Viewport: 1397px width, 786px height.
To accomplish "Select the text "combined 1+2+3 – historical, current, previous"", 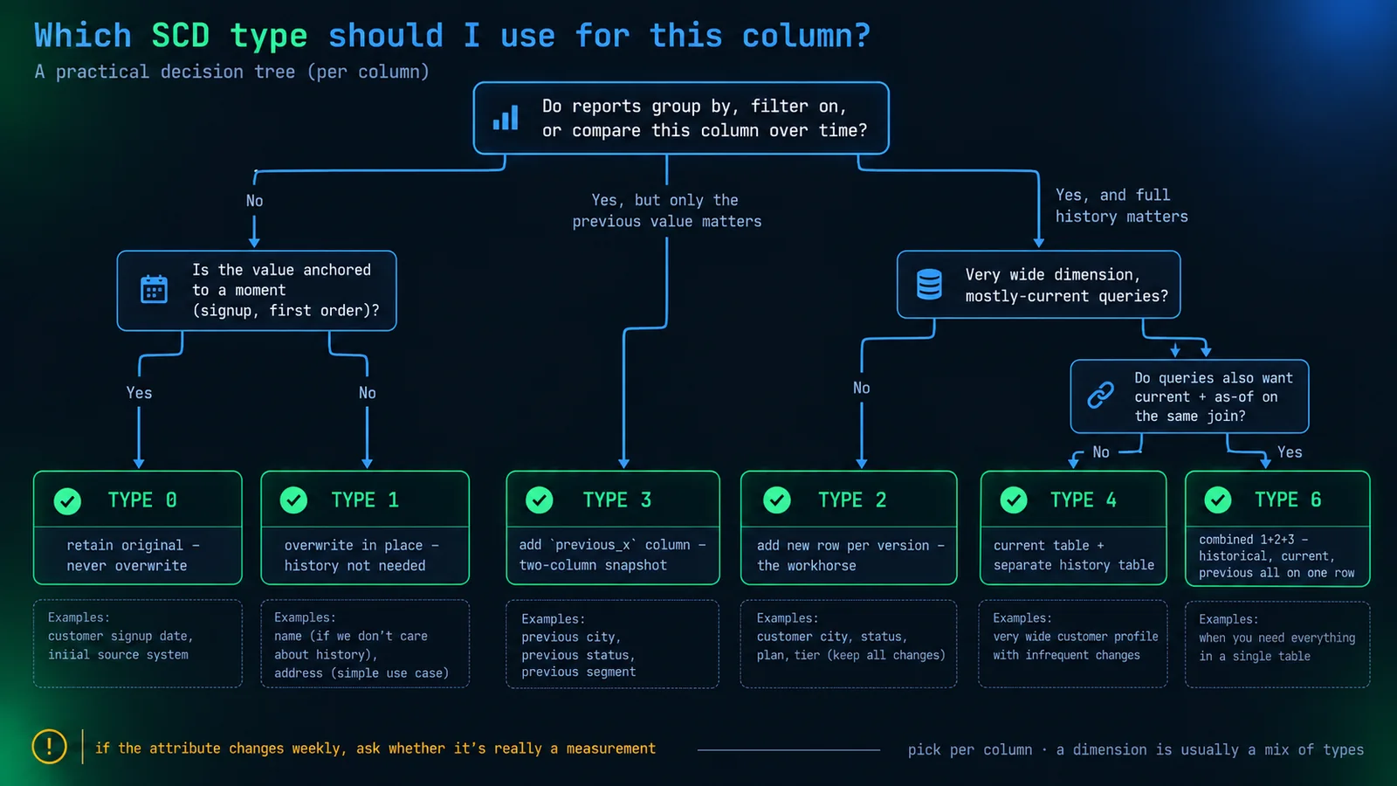I will click(1277, 556).
